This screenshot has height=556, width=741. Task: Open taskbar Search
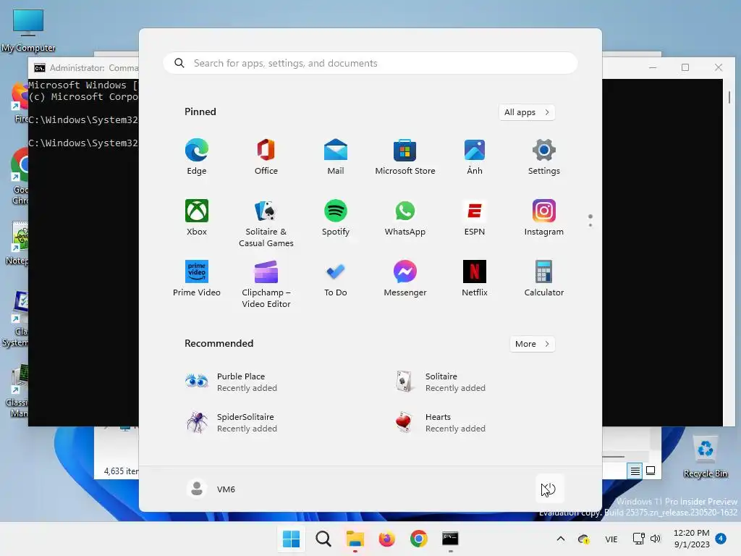323,539
